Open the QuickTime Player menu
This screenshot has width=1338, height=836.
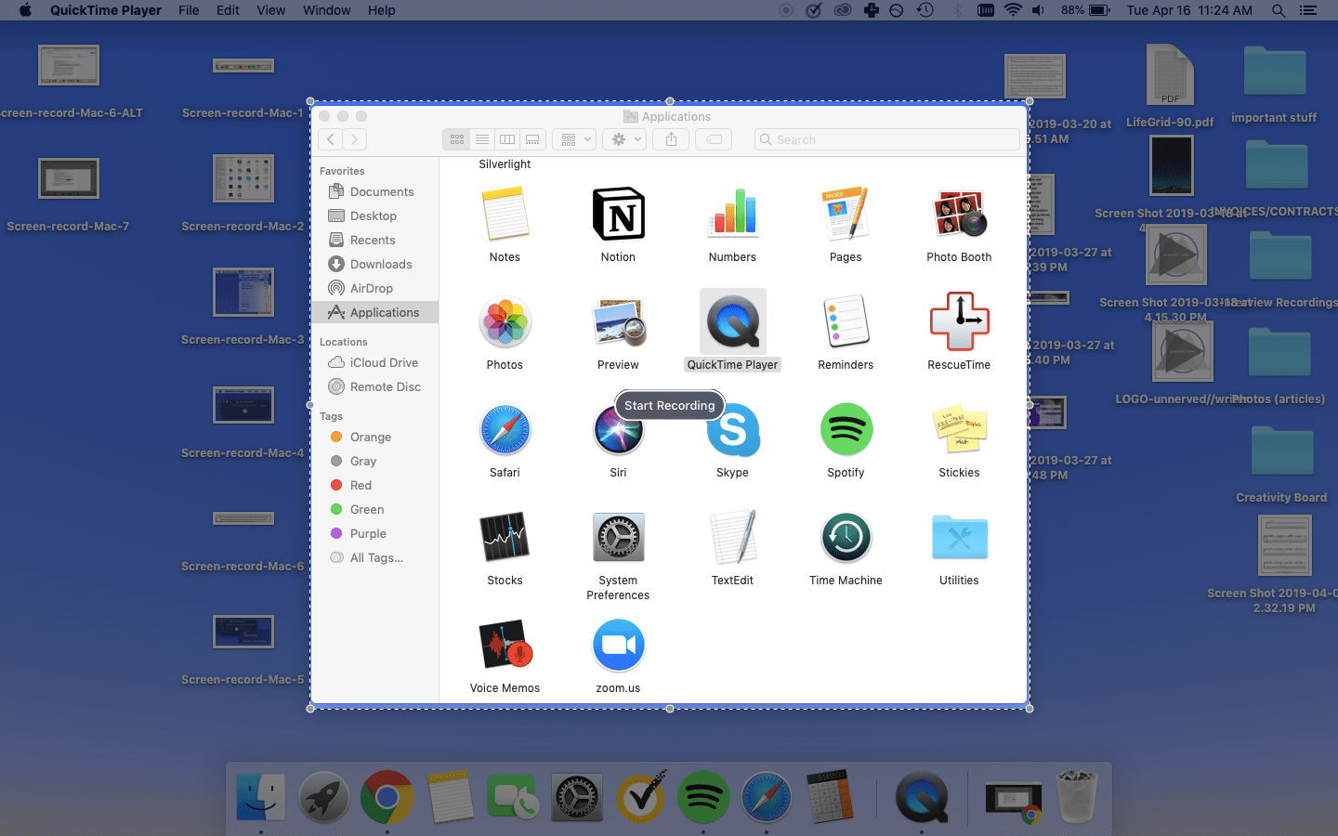(x=105, y=10)
